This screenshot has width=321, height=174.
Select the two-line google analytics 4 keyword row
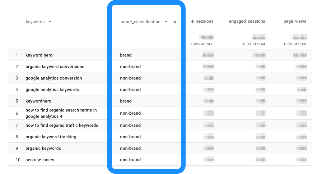click(x=160, y=113)
